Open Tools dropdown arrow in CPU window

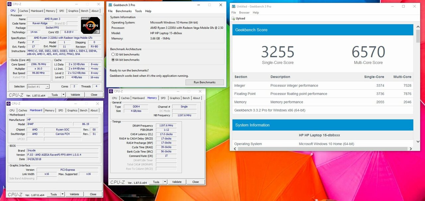tap(63, 95)
